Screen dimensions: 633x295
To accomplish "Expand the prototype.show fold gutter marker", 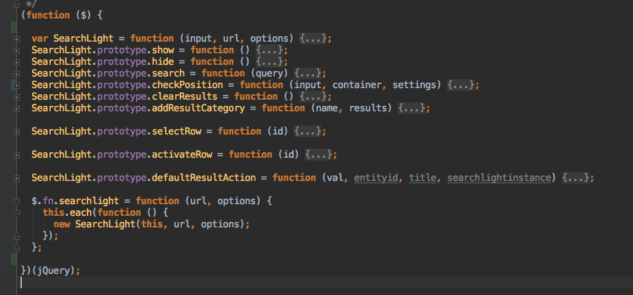I will coord(16,51).
